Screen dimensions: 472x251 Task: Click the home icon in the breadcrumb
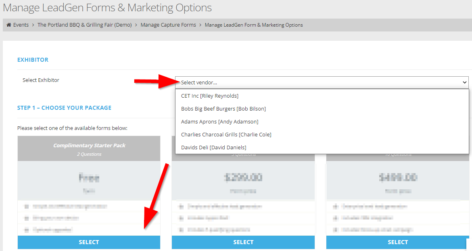9,25
